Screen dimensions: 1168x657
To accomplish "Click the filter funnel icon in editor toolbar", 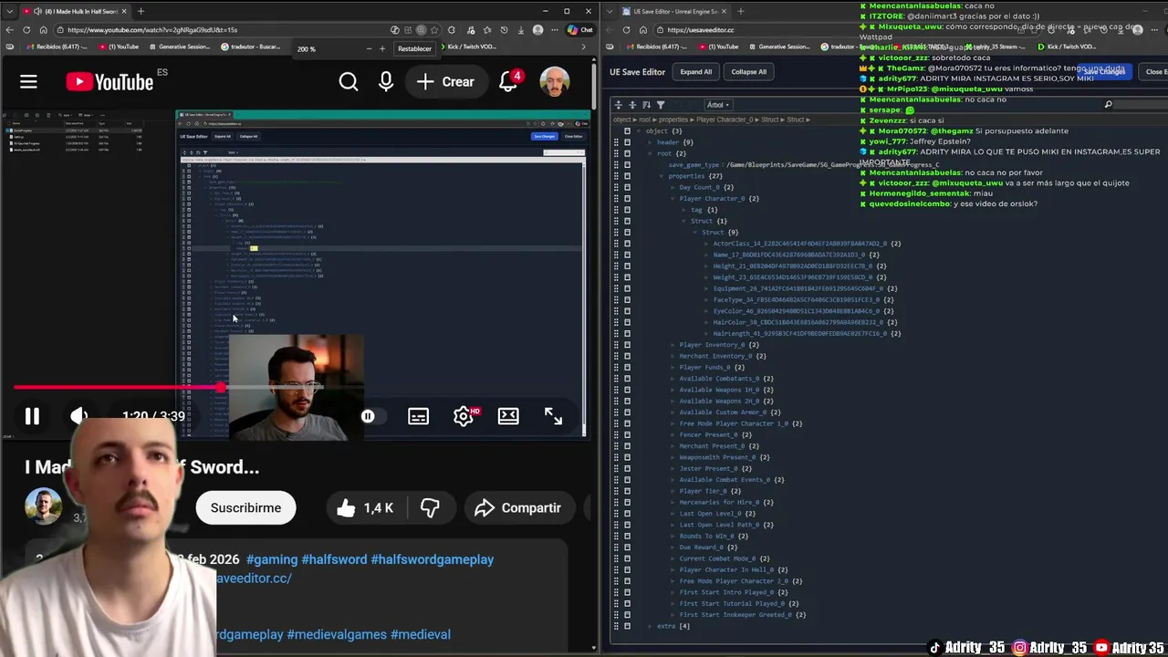I will (x=661, y=105).
